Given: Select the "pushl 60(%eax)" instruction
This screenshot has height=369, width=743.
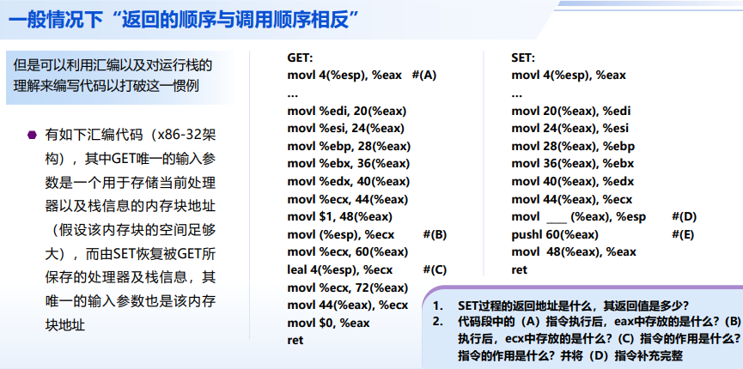Looking at the screenshot, I should pos(555,235).
